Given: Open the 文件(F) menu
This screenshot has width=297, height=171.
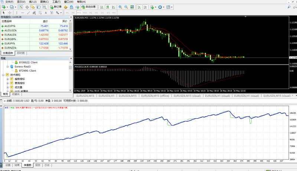Looking at the screenshot, I should [x=9, y=2].
